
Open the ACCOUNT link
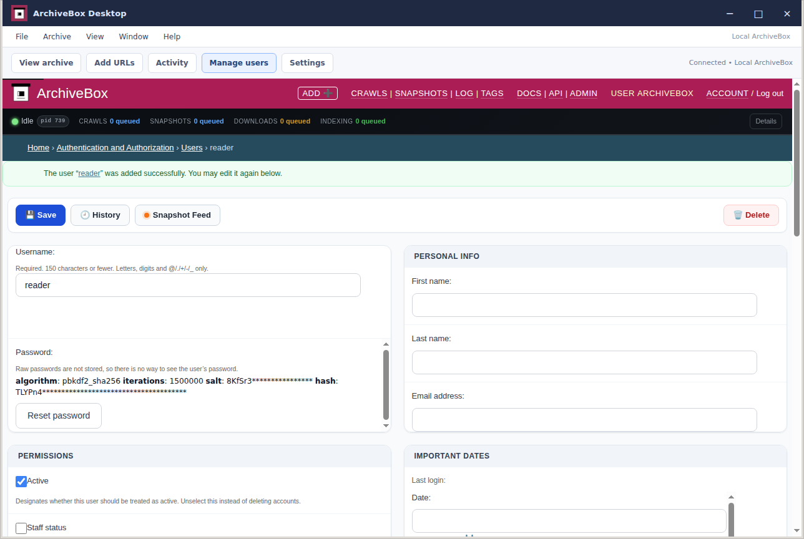pos(727,93)
